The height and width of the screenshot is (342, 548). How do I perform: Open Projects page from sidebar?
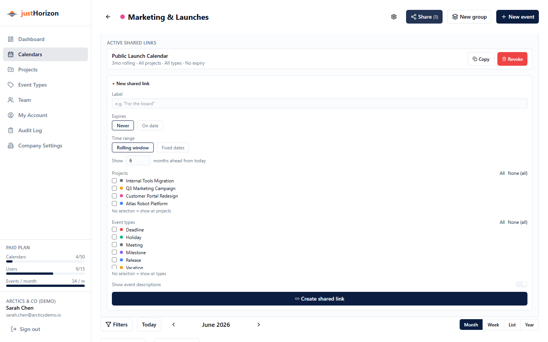[45, 70]
